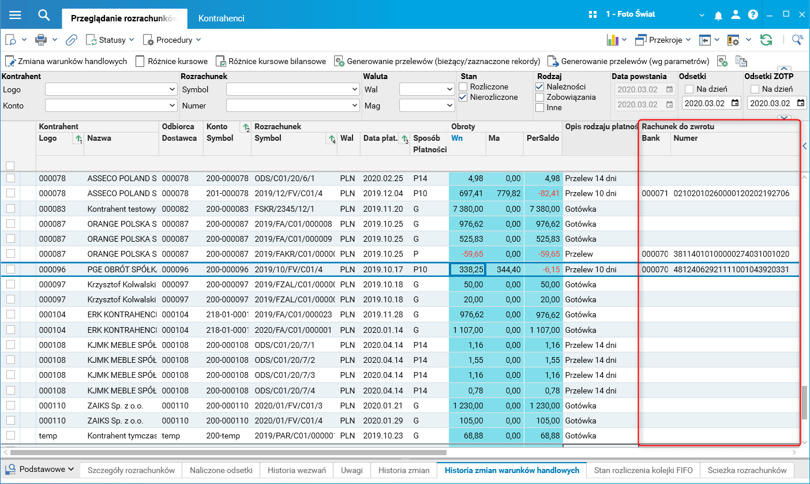Click Generowanie przelewów (wg parametrów)
The height and width of the screenshot is (484, 810).
click(629, 61)
